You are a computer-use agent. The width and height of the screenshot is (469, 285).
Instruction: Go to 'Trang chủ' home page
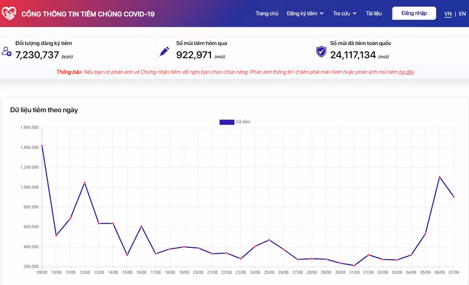267,14
